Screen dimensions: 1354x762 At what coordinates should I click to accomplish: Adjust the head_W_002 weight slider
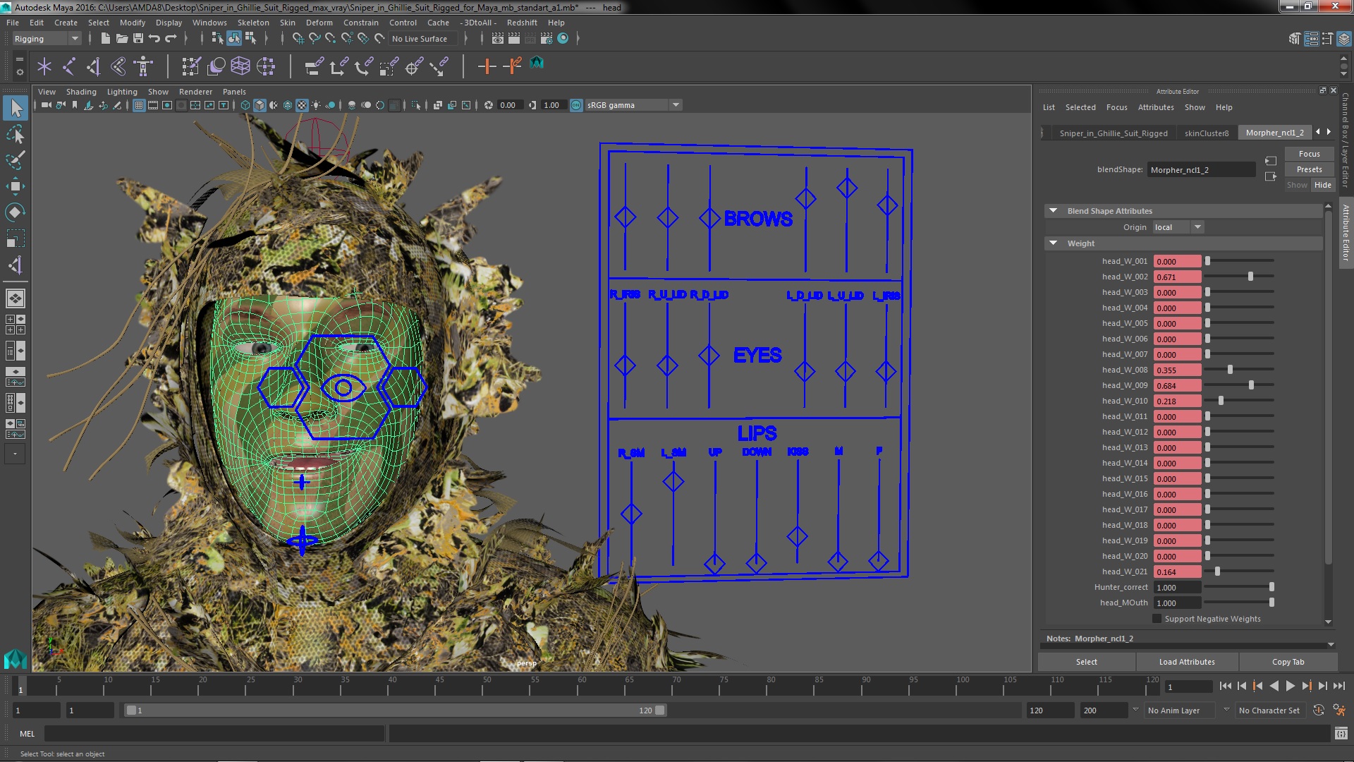[x=1250, y=277]
